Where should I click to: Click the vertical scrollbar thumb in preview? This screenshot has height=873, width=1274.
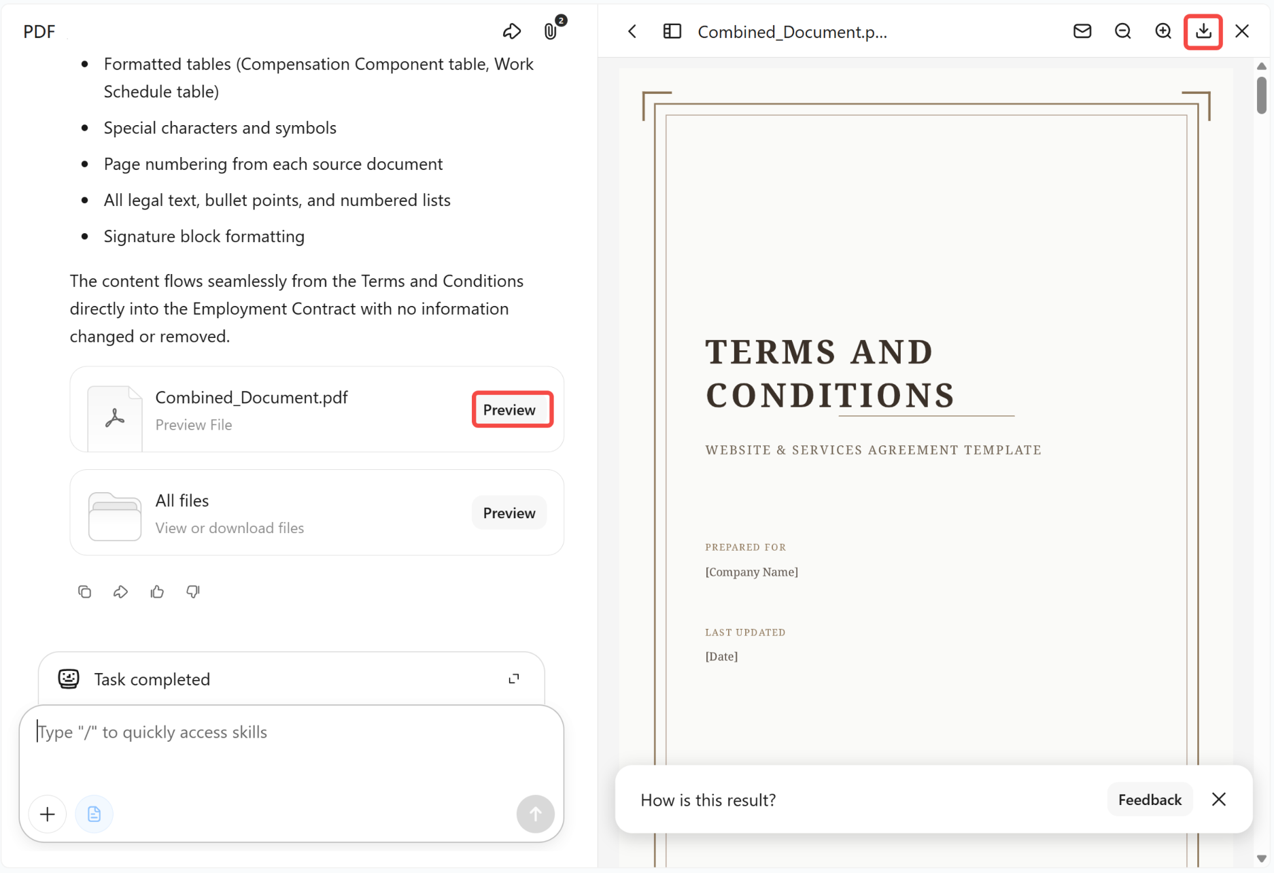1262,95
